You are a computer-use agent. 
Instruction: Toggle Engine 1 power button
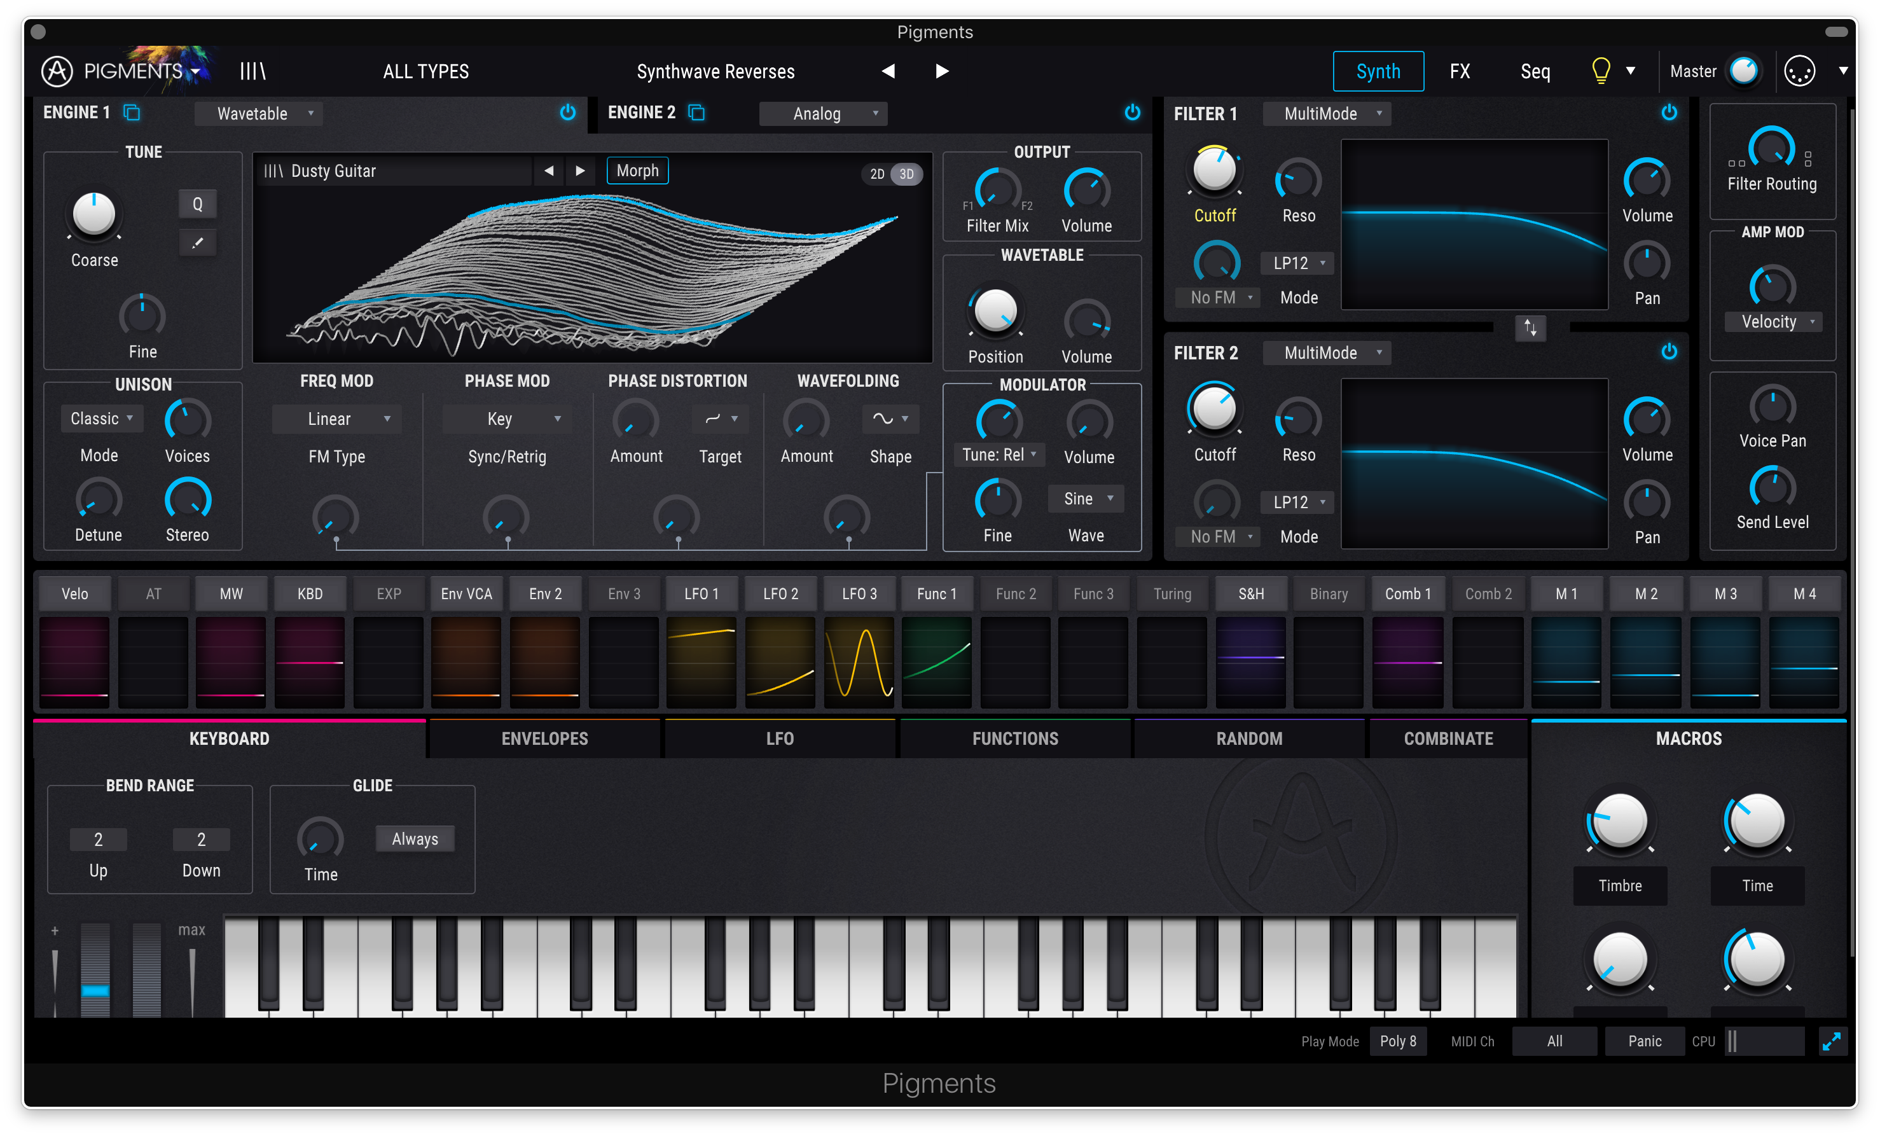click(568, 113)
